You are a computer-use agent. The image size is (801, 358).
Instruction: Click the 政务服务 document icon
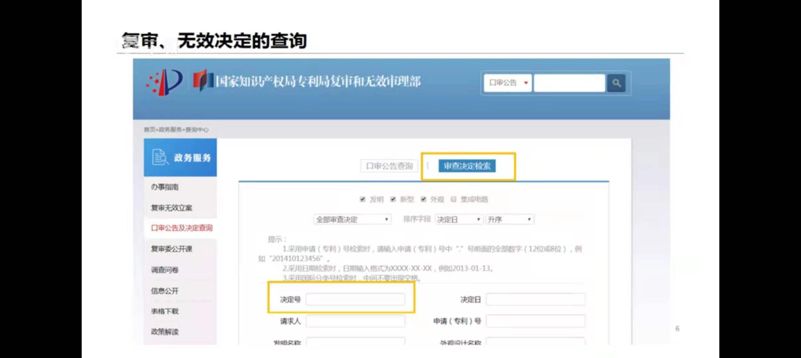160,157
